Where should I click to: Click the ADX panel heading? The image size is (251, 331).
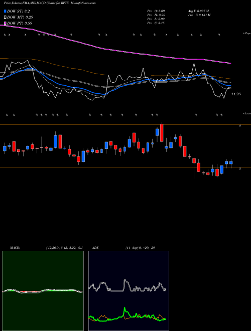point(95,248)
